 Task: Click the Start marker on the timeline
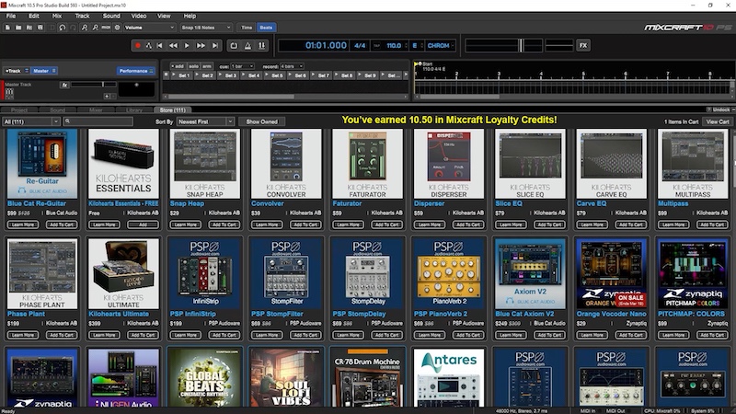coord(416,63)
